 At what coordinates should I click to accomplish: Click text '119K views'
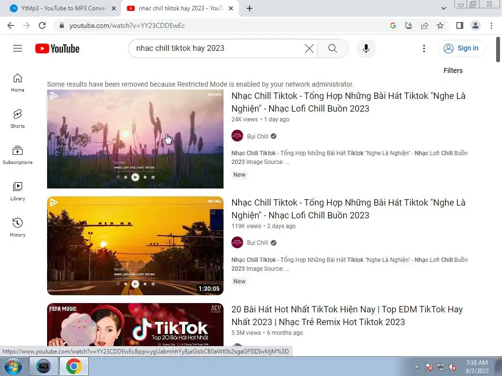click(246, 226)
